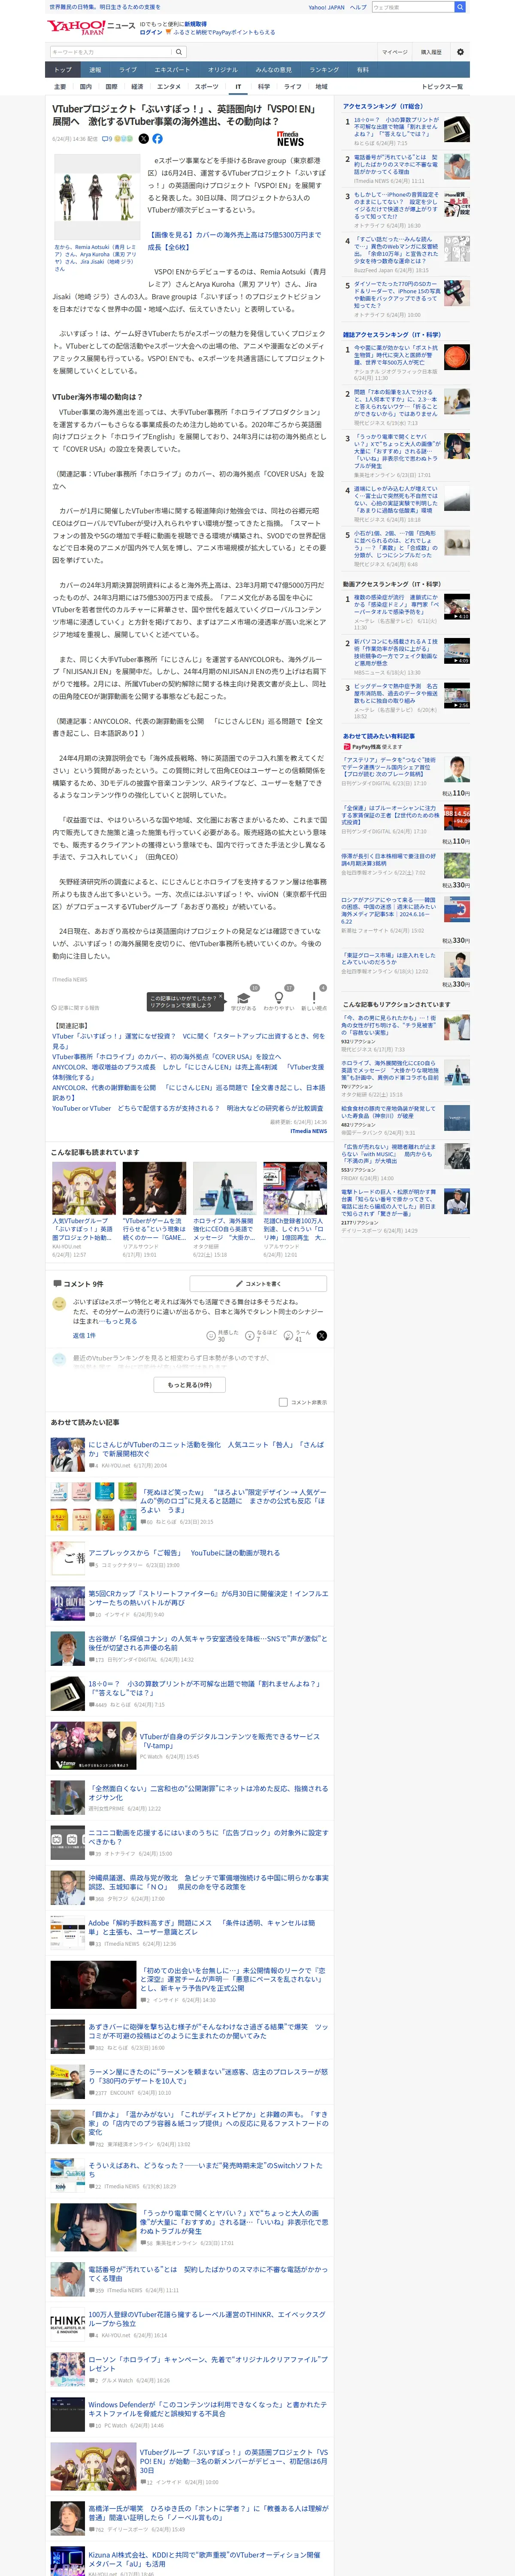Select the ランキング tab
Image resolution: width=515 pixels, height=2576 pixels.
(x=324, y=70)
